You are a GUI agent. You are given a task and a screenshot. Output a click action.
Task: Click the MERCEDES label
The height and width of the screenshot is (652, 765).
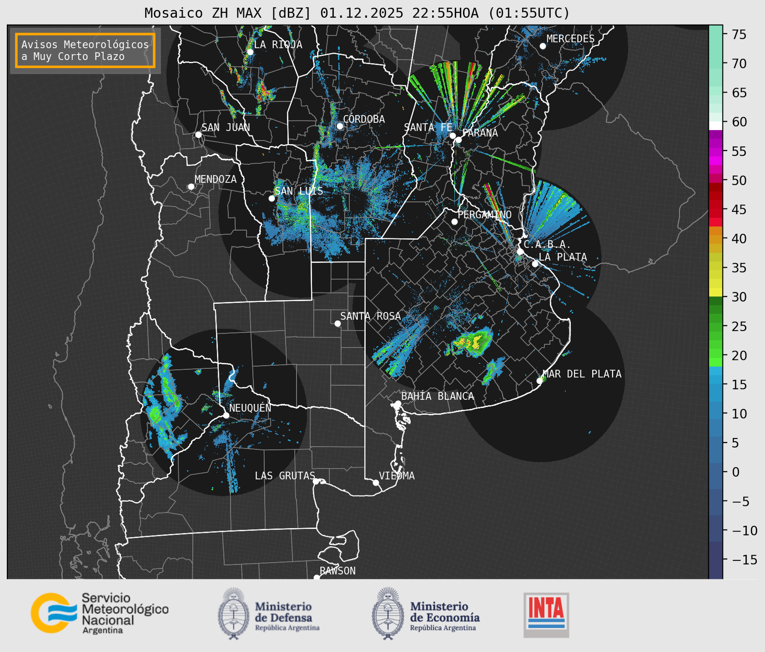click(x=570, y=39)
